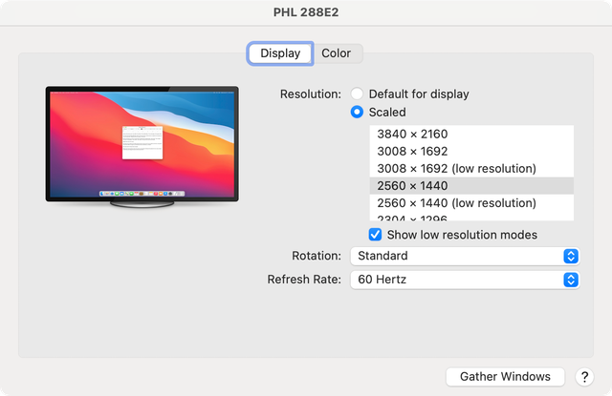
Task: Select the highlighted 2560 × 1440 row
Action: pos(471,186)
